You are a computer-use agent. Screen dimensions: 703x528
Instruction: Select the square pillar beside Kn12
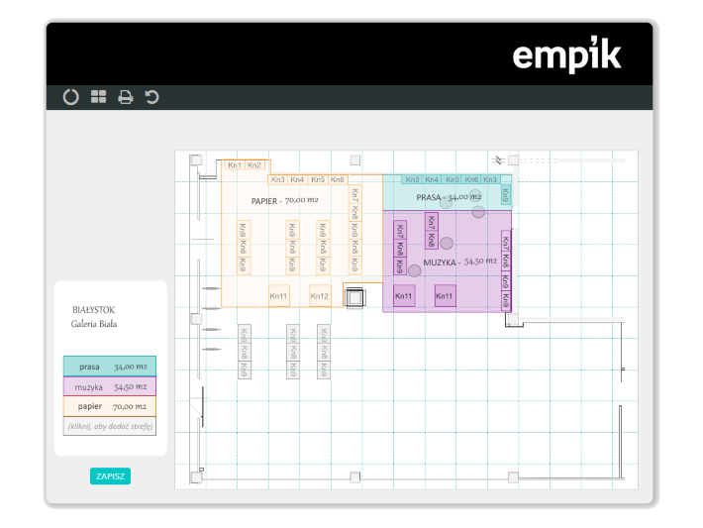coord(355,298)
